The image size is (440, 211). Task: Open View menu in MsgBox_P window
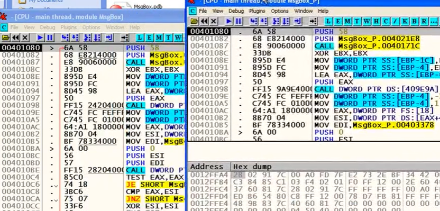pos(218,11)
